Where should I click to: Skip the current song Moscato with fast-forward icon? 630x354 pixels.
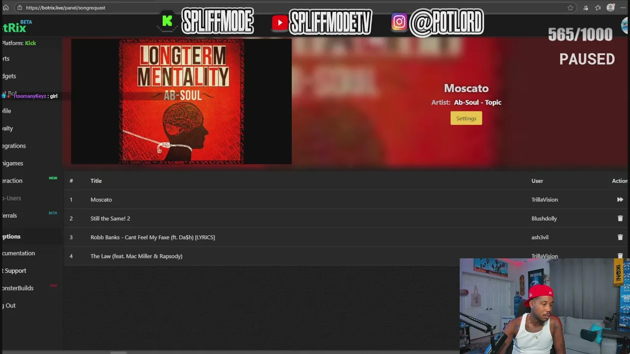(x=620, y=200)
